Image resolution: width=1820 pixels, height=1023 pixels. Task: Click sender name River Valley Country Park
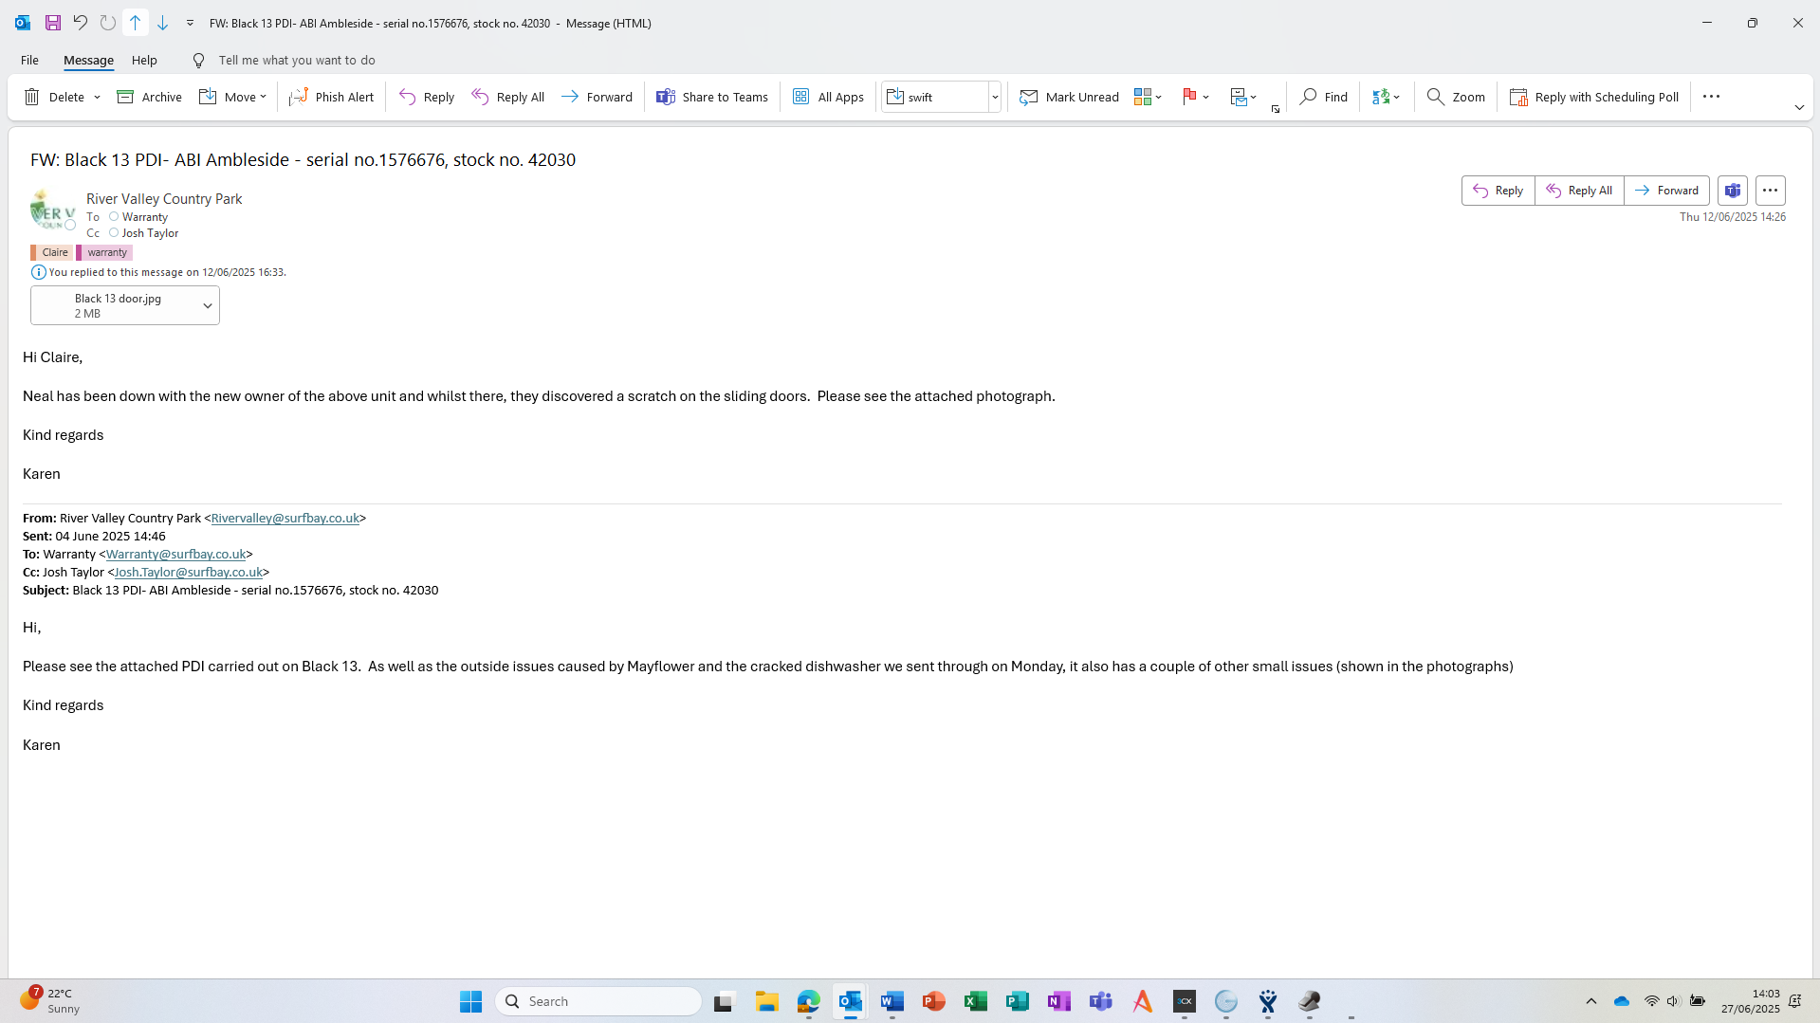click(x=164, y=199)
